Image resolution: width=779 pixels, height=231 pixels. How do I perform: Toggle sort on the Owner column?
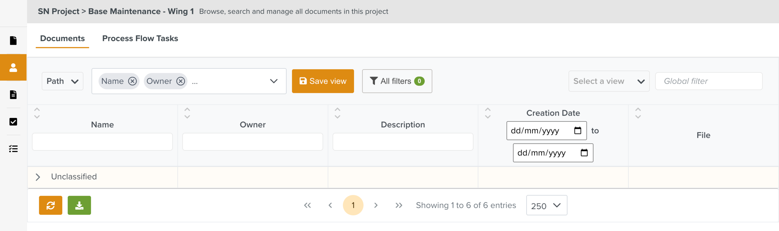tap(187, 113)
